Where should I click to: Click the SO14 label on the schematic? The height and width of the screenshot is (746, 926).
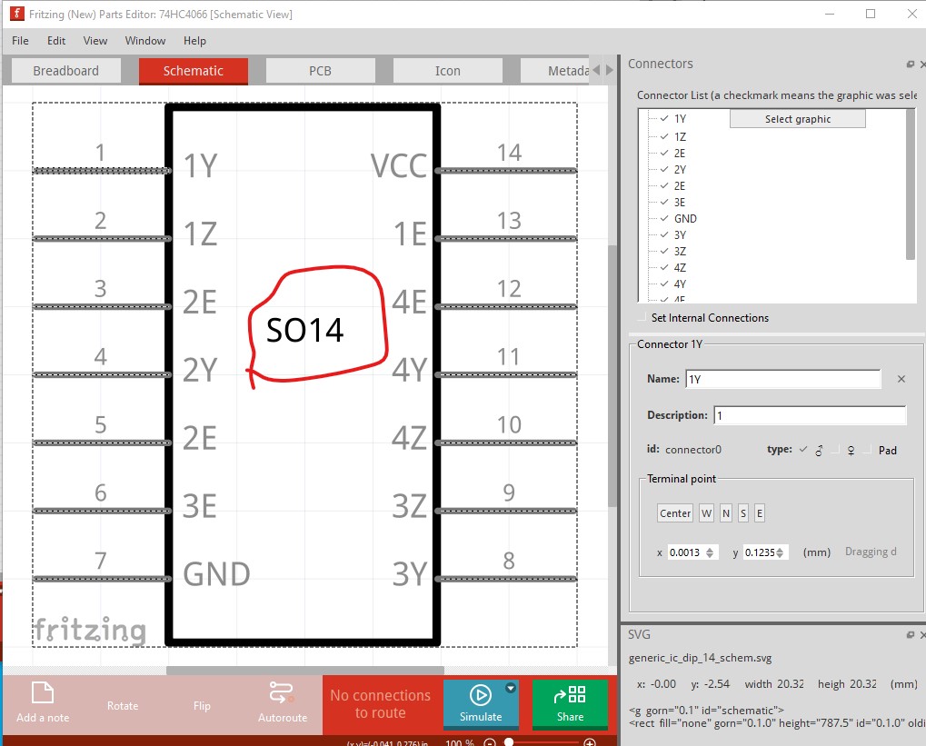coord(304,330)
